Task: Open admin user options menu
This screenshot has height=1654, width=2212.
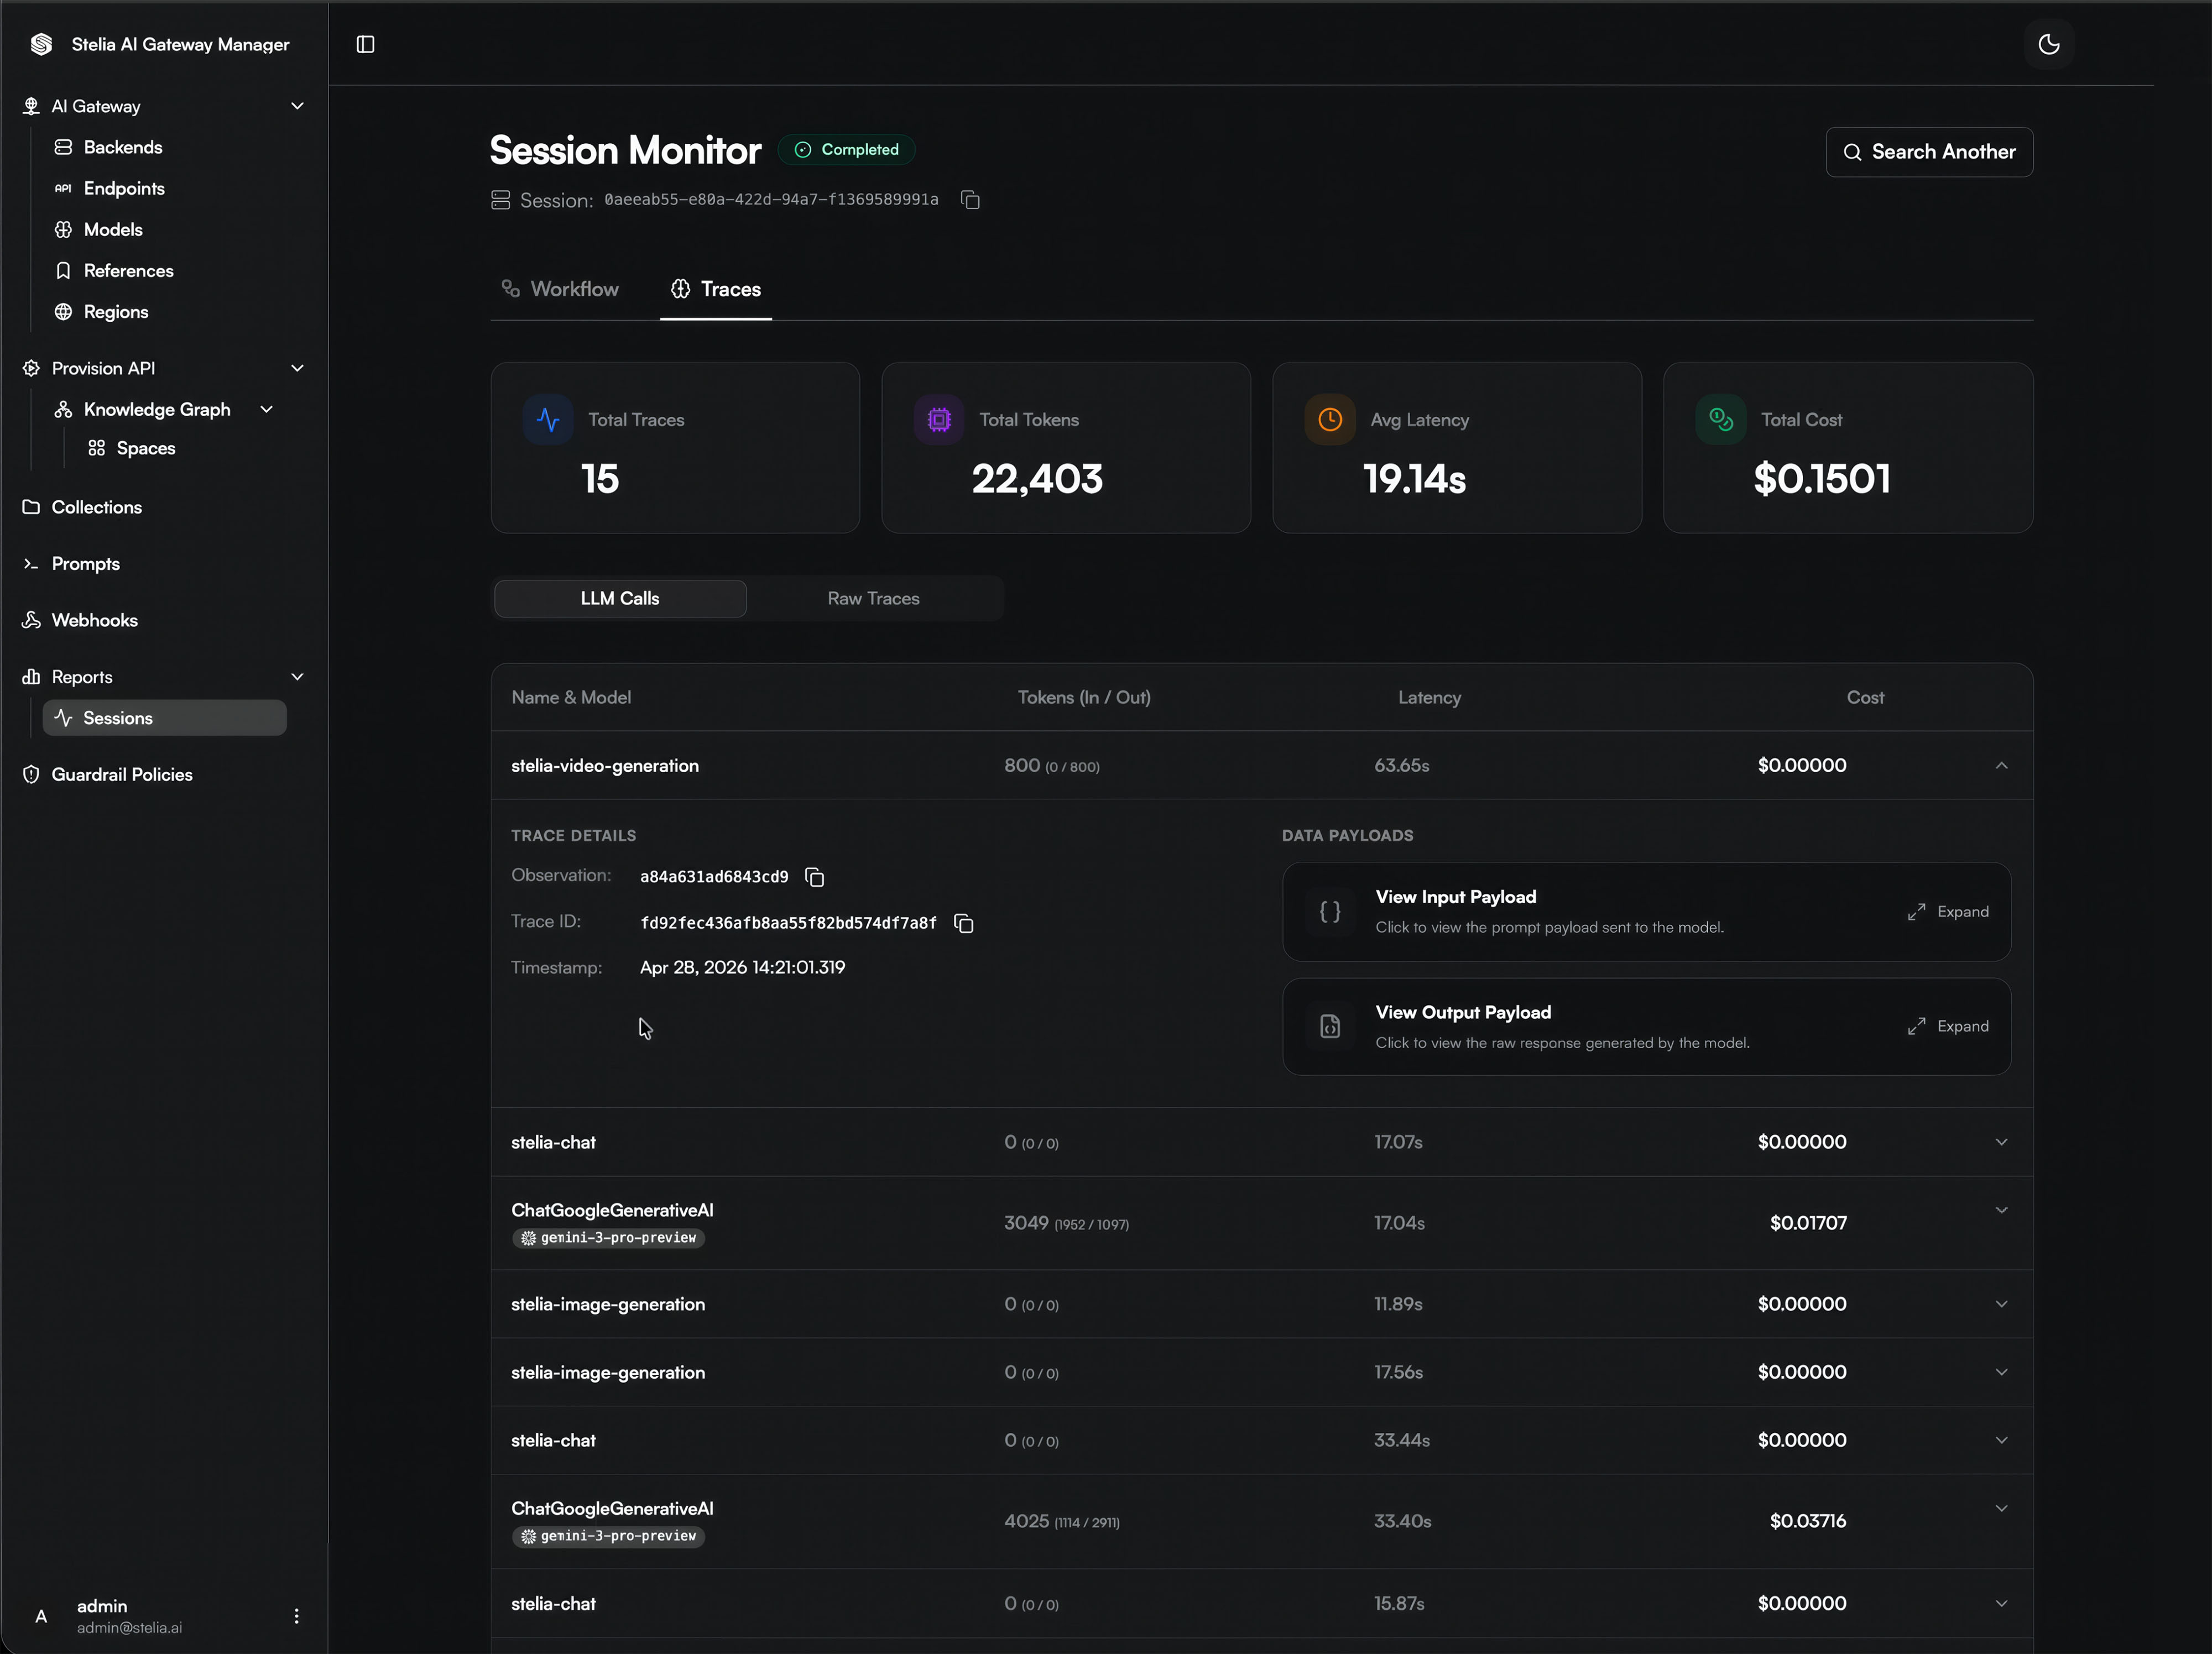Action: tap(296, 1615)
